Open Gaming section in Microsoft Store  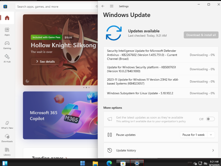click(7, 45)
